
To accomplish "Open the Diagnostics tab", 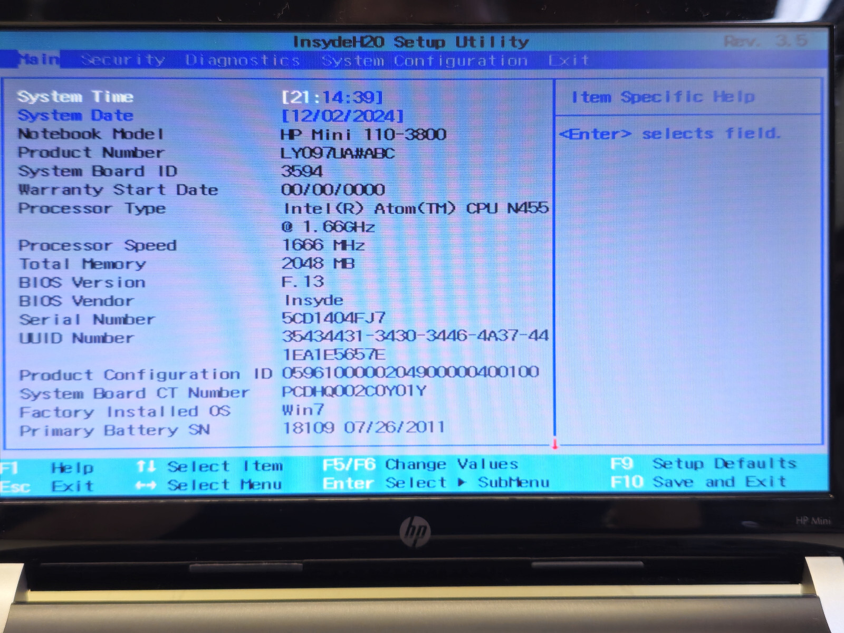I will [x=243, y=61].
